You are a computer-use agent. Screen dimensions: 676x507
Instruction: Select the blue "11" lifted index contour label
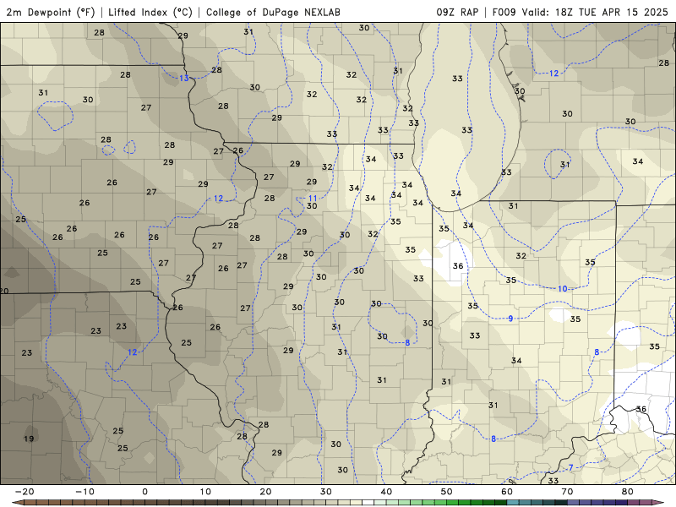pos(313,199)
